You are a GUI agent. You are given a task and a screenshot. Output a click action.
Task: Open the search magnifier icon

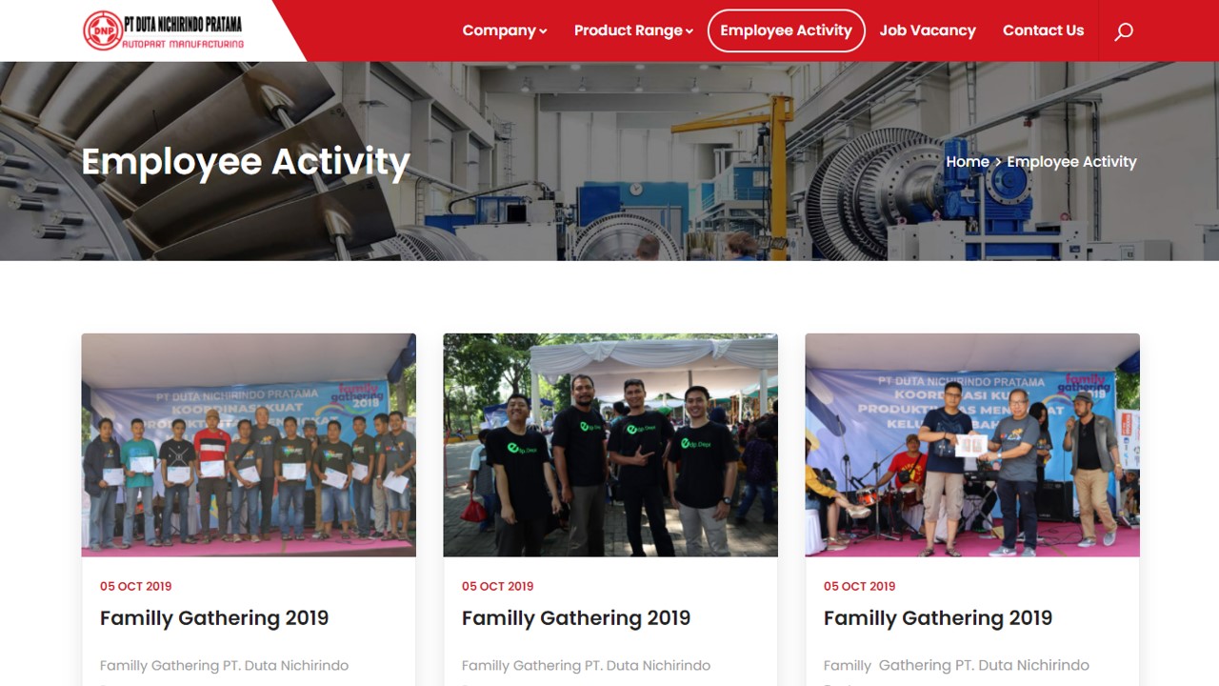tap(1124, 31)
